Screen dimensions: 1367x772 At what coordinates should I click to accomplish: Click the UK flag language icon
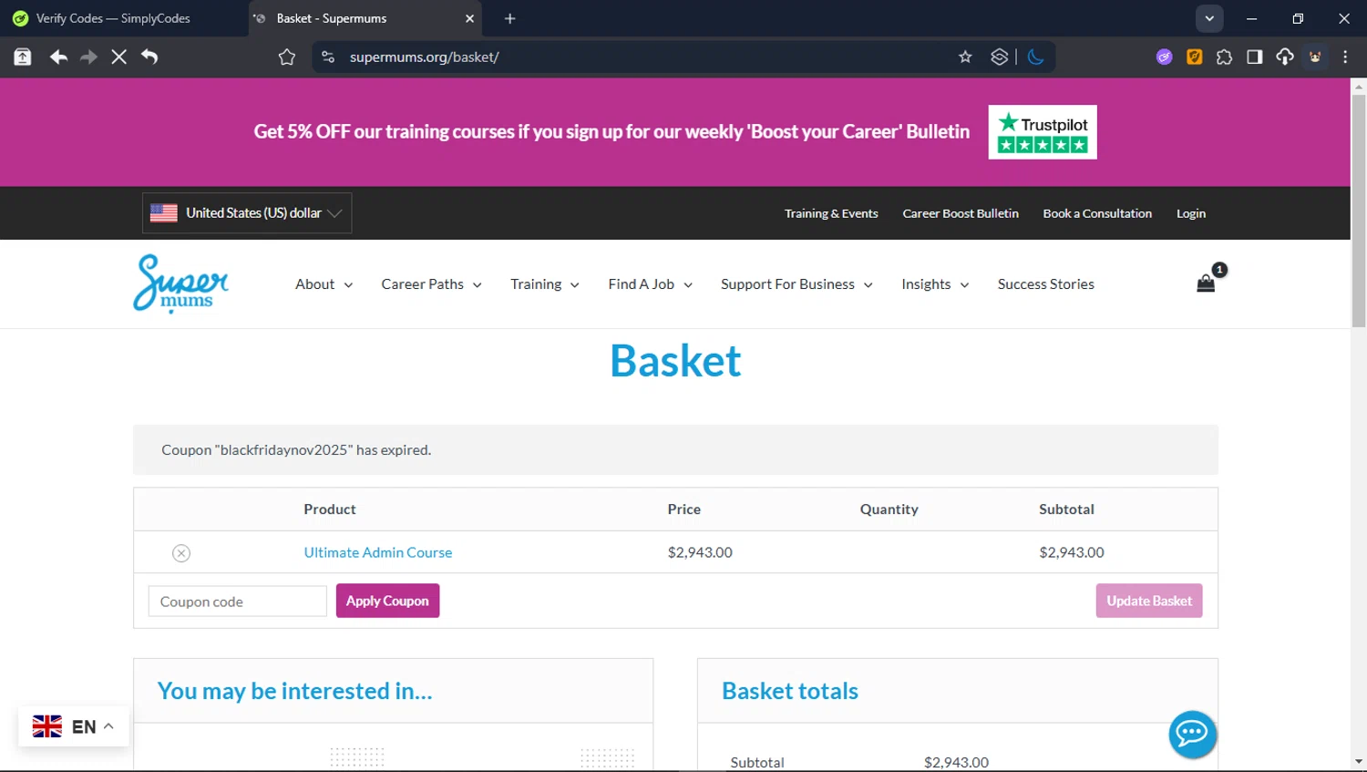click(x=47, y=726)
